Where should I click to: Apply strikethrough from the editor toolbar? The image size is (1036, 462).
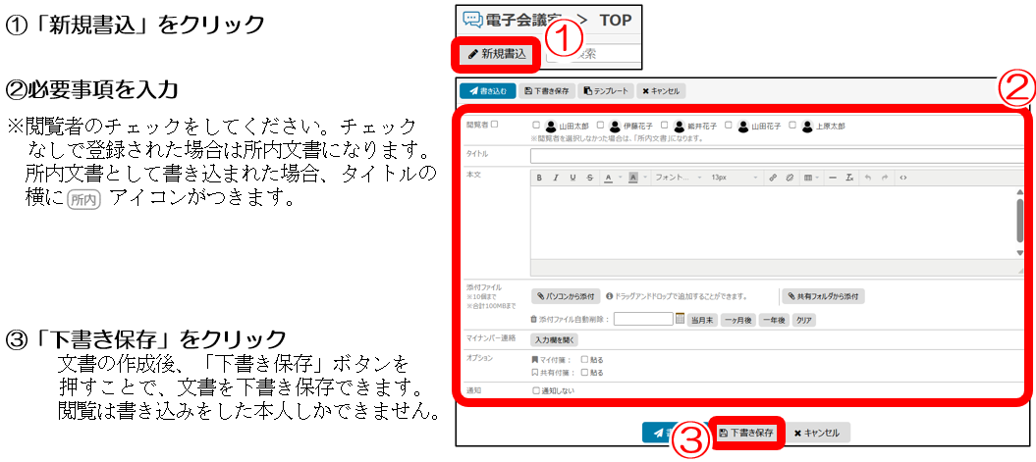click(x=589, y=178)
